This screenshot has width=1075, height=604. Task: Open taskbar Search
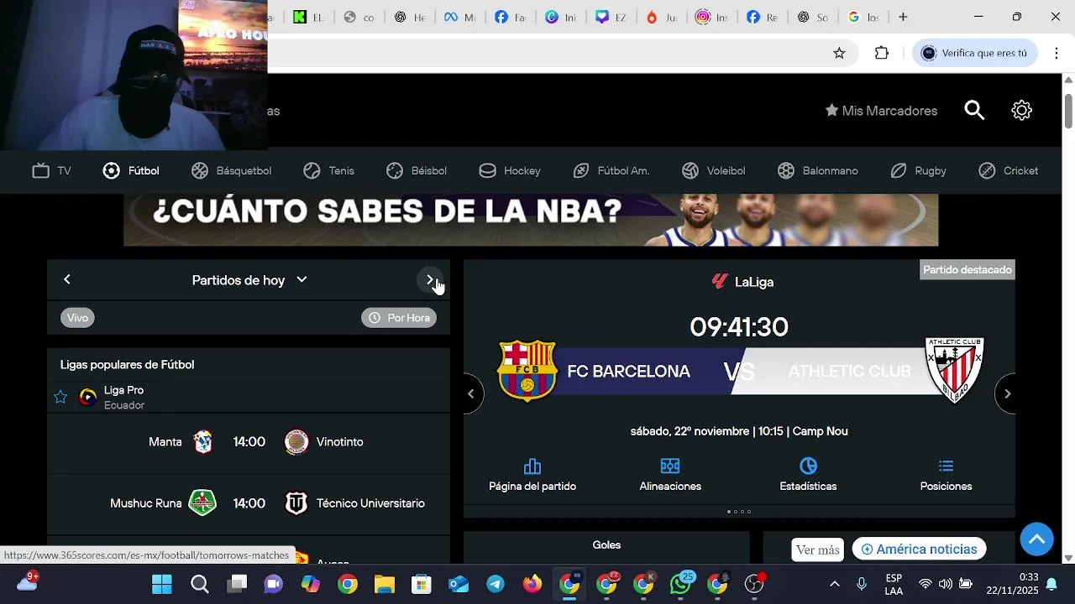tap(200, 584)
